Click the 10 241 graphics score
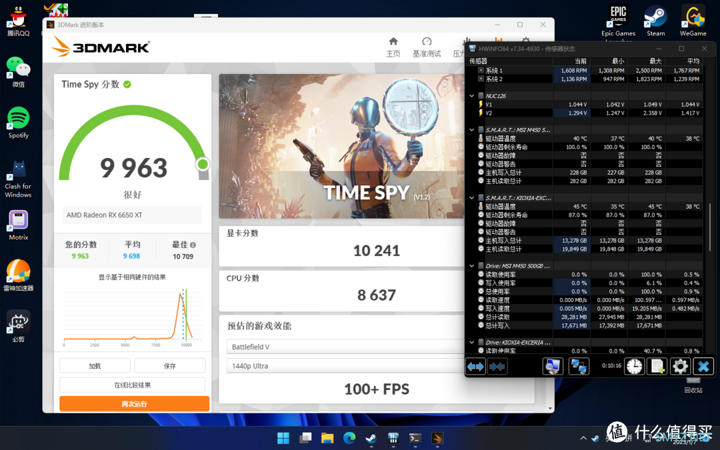Image resolution: width=720 pixels, height=450 pixels. (377, 251)
